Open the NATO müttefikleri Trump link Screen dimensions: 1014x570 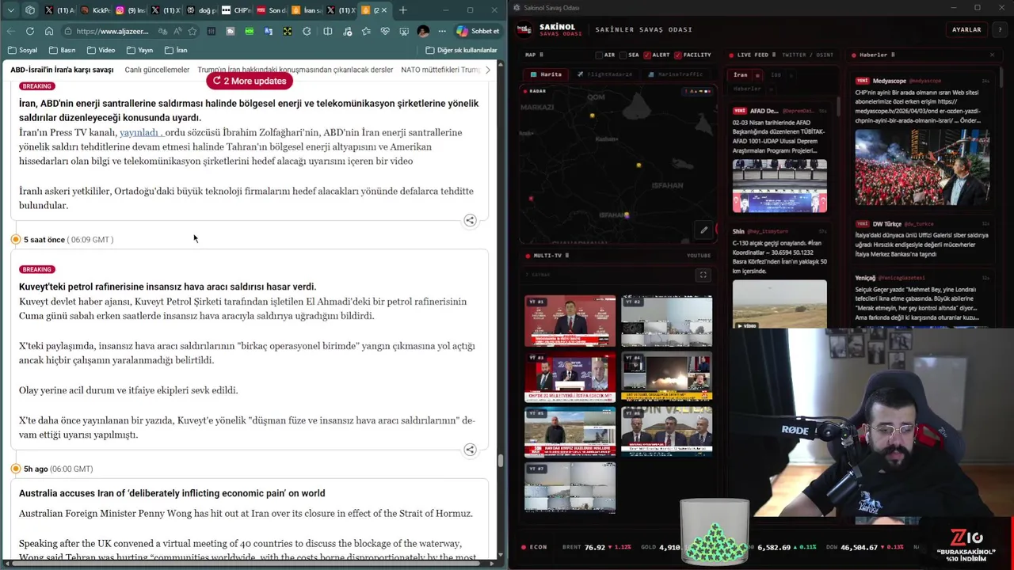point(440,70)
